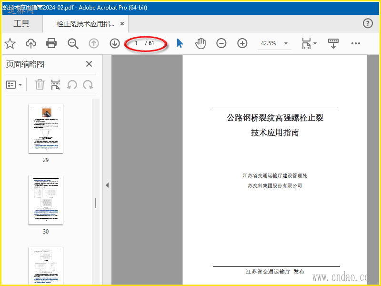Close the document tab

point(122,23)
